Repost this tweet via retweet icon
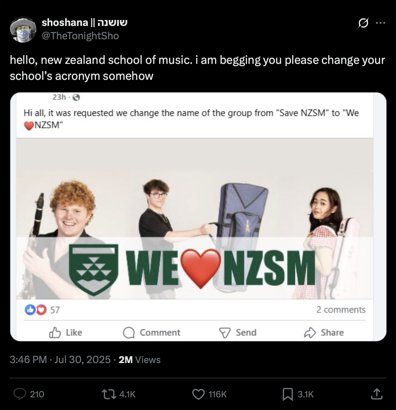 coord(109,394)
